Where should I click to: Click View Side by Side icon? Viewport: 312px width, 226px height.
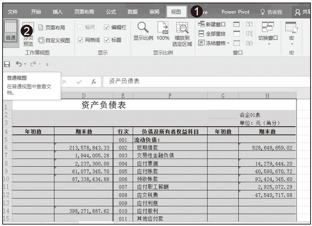tap(249, 24)
